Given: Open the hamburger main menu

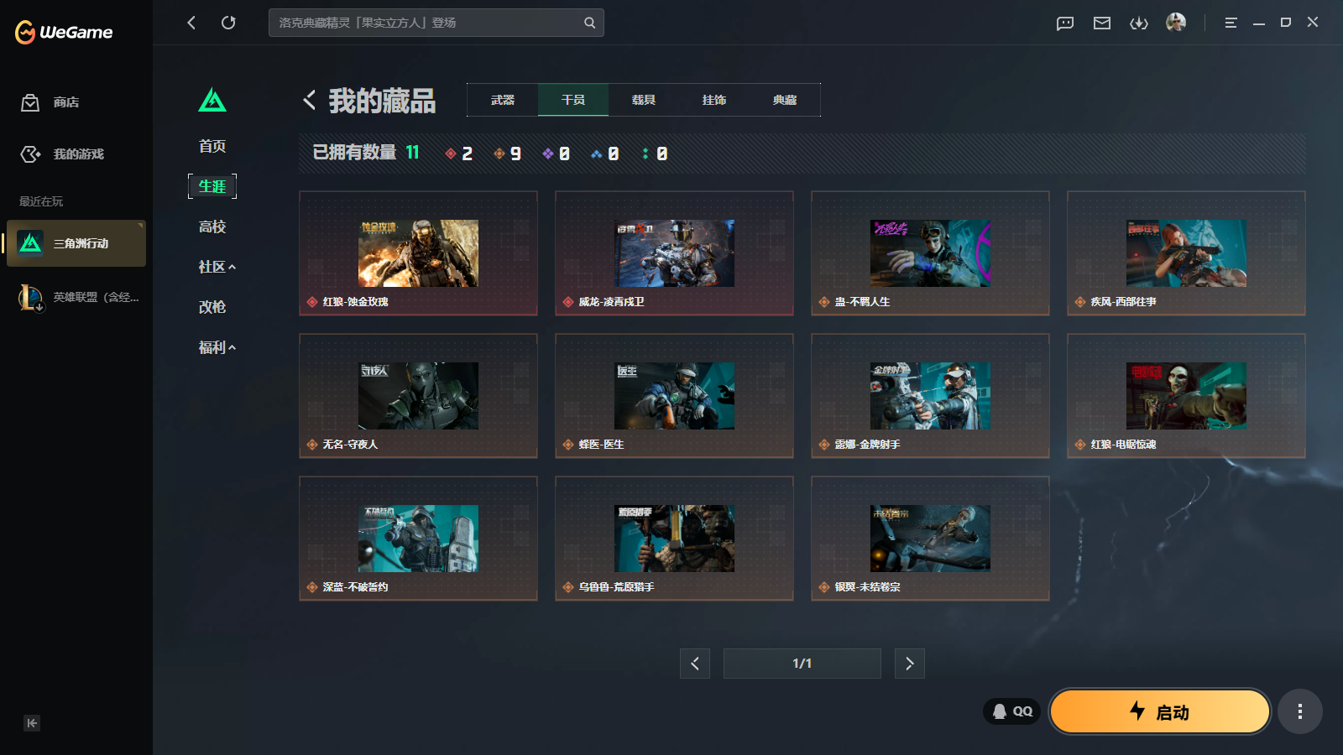Looking at the screenshot, I should 1231,23.
